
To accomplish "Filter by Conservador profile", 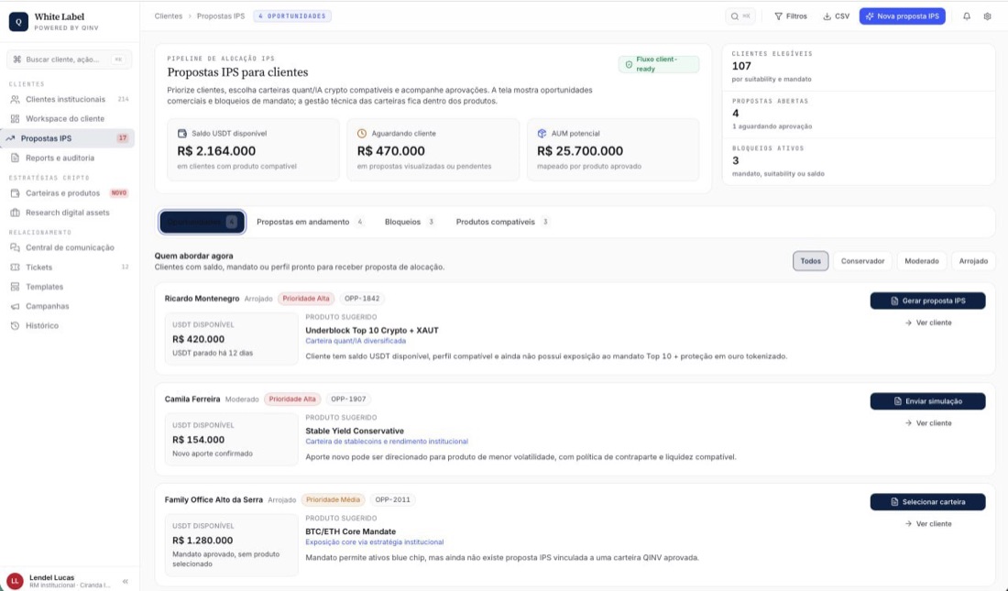I will point(862,261).
